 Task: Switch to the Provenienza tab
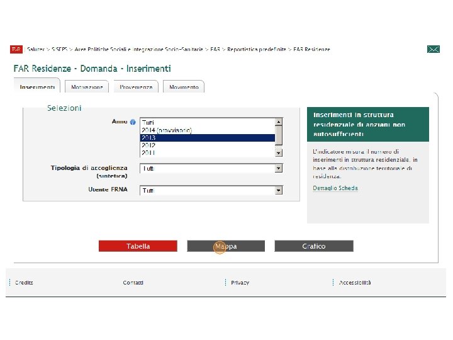click(x=136, y=86)
